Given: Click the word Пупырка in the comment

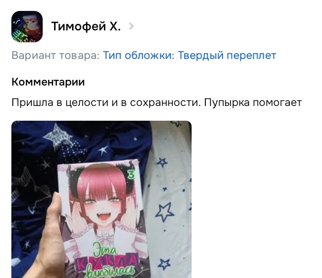Looking at the screenshot, I should click(x=227, y=103).
